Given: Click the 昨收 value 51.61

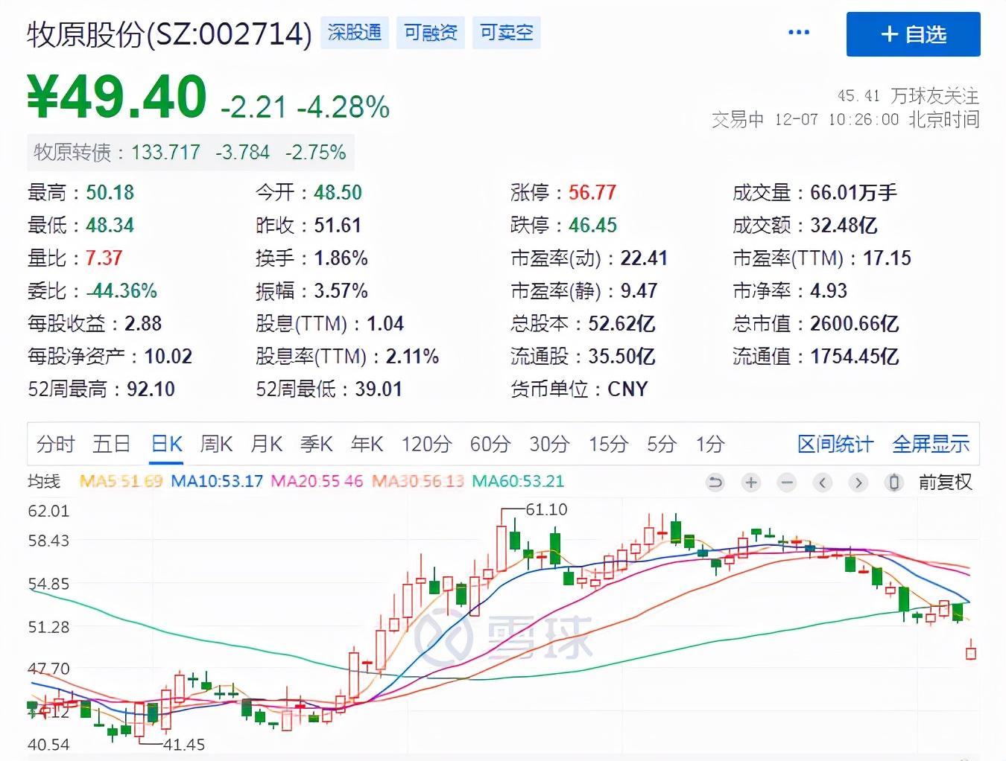Looking at the screenshot, I should [338, 226].
